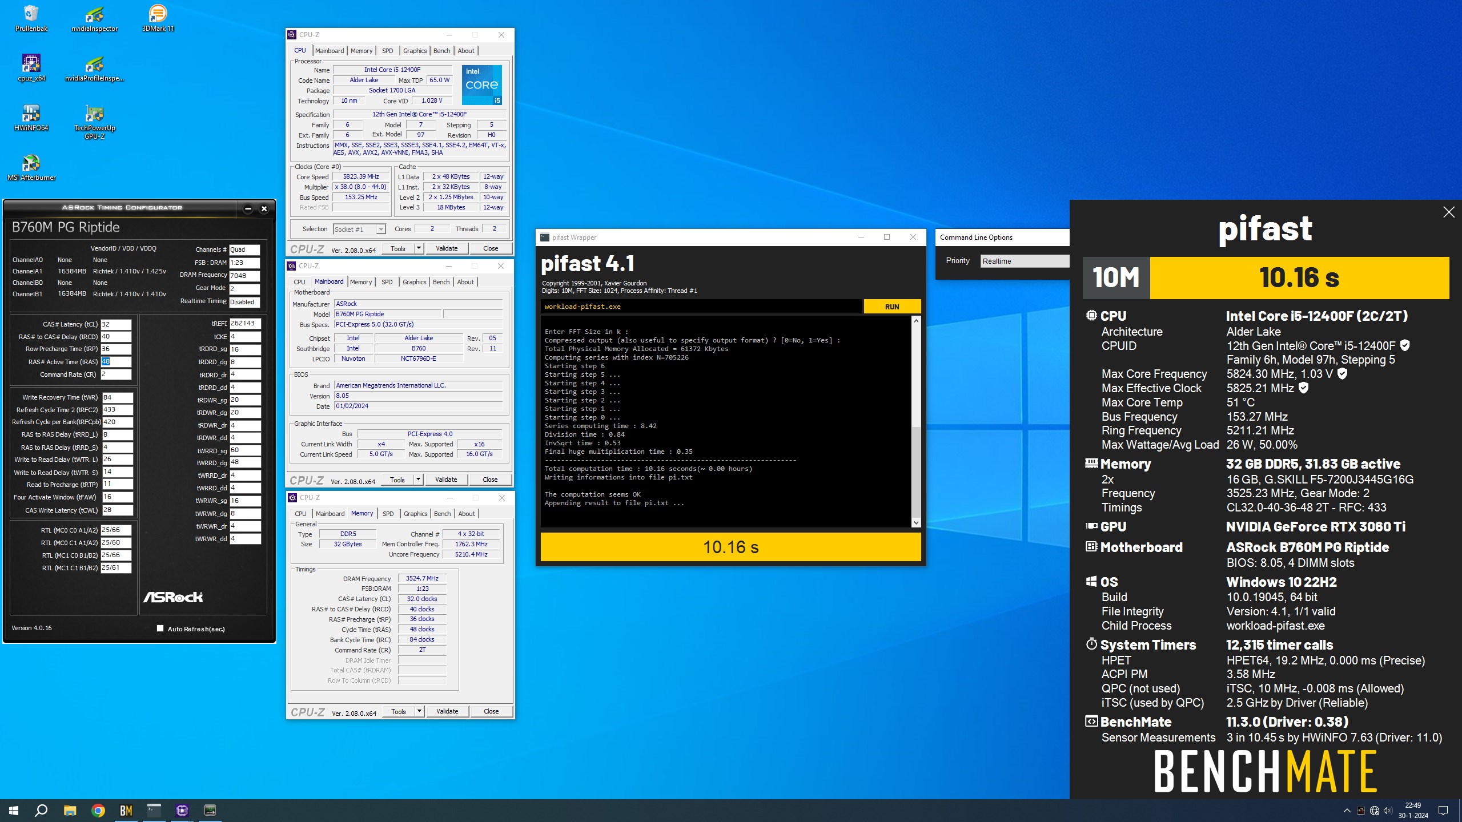Open nvidiaInspector desktop shortcut
This screenshot has height=822, width=1462.
94,18
